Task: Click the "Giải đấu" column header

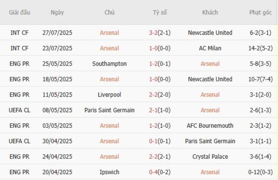Action: (20, 12)
